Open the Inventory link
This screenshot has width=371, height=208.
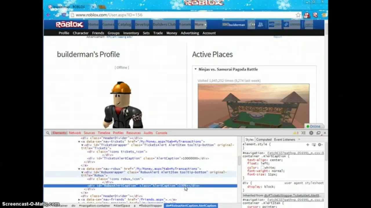click(x=131, y=33)
